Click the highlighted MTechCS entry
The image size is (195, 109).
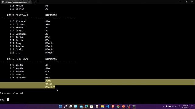50,87
